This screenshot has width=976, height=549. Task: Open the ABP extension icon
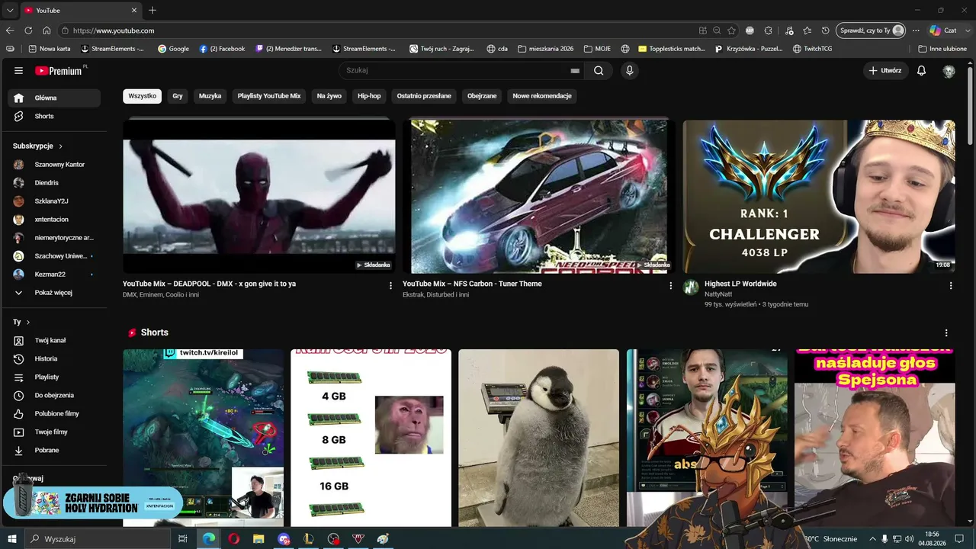pyautogui.click(x=750, y=30)
